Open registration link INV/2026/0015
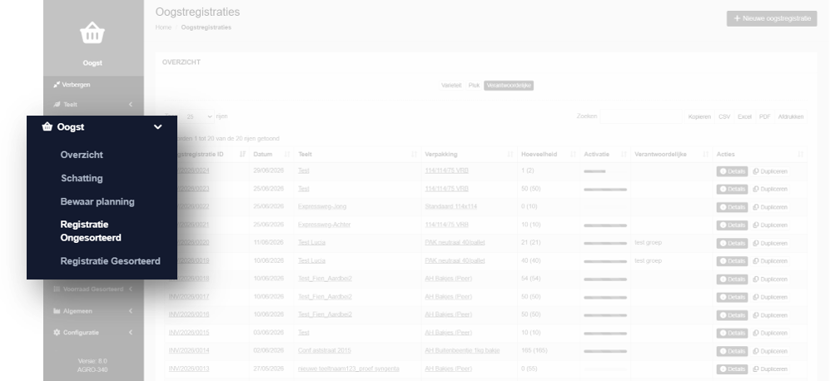The height and width of the screenshot is (381, 830). point(189,333)
